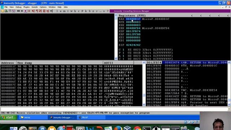Open the Debug menu
Image resolution: width=231 pixels, height=130 pixels.
point(18,7)
